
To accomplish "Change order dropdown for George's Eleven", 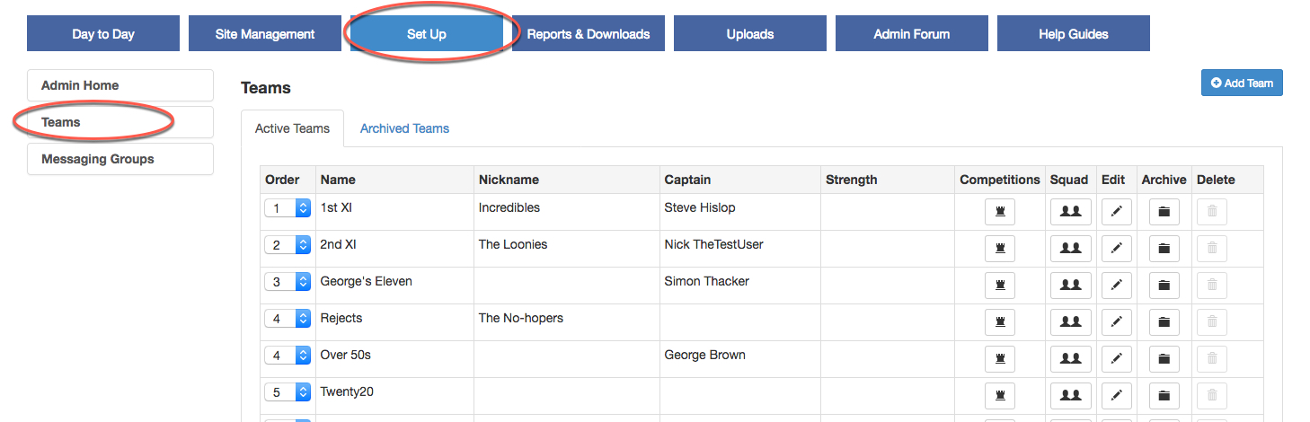I will pos(288,282).
